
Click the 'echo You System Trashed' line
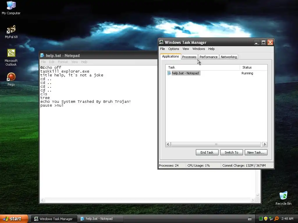click(86, 102)
